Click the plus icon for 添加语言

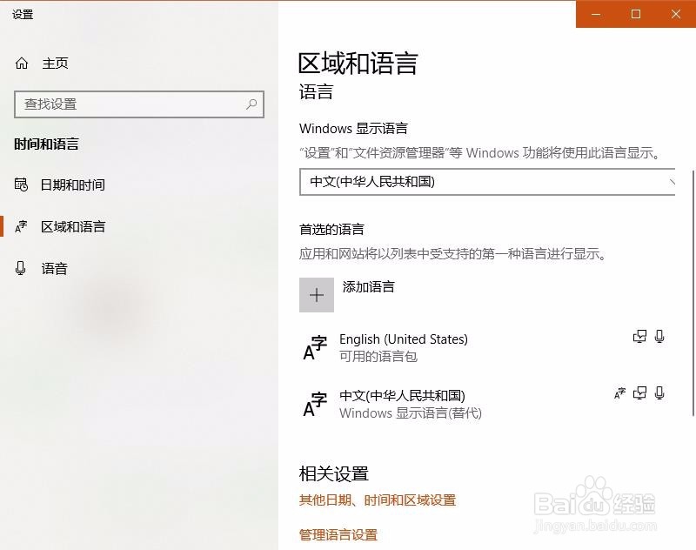(x=317, y=295)
